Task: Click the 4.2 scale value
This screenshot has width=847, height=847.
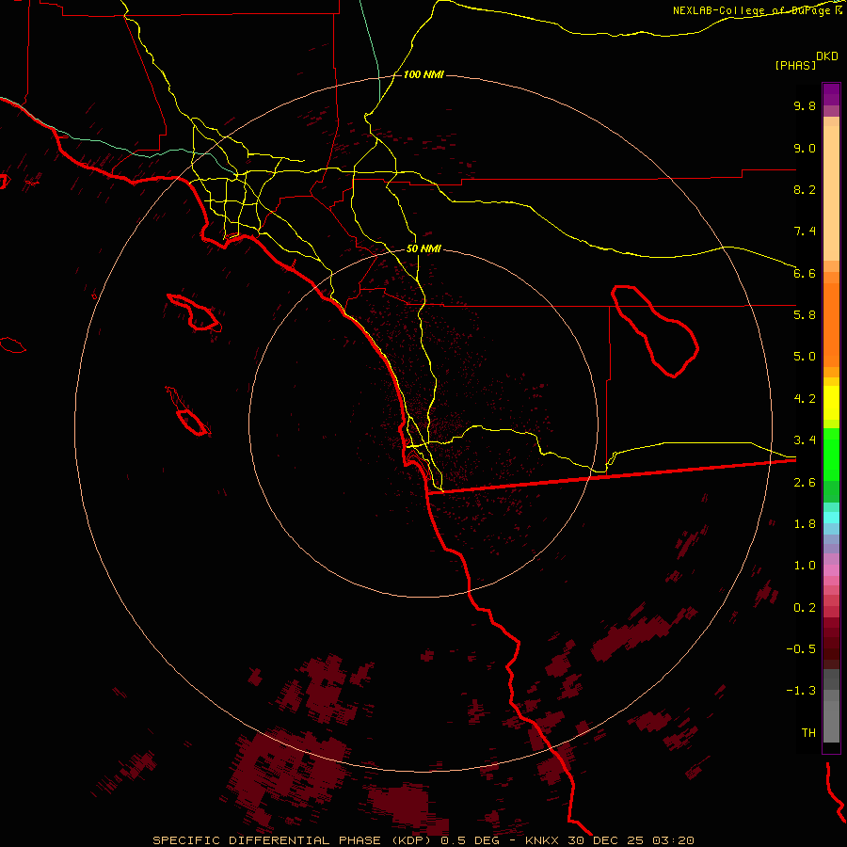Action: [805, 399]
